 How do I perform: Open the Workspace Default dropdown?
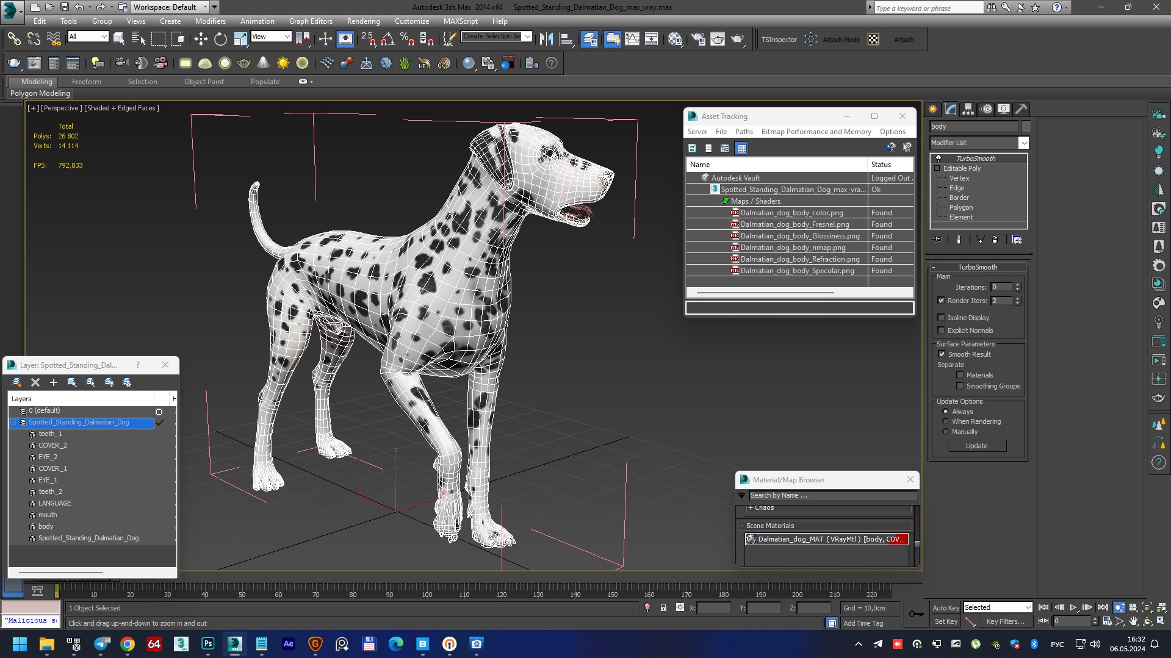point(170,7)
